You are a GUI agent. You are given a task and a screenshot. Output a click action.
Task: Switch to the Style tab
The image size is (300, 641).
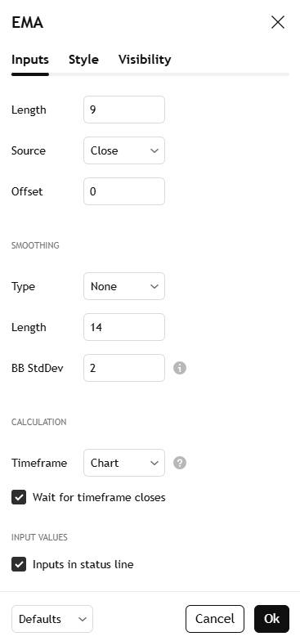coord(83,60)
